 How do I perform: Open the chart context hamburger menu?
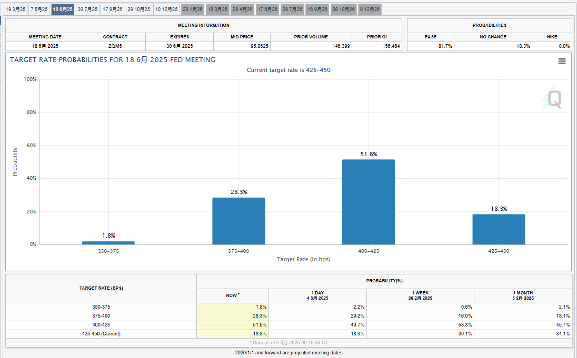(562, 61)
